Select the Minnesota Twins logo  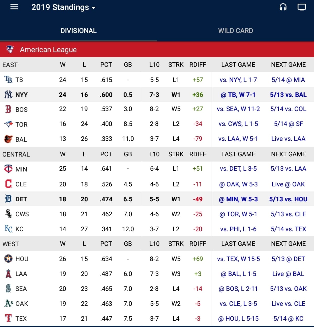pyautogui.click(x=8, y=169)
